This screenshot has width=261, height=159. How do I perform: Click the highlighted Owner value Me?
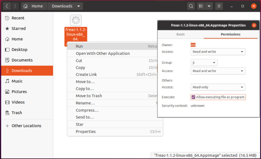193,45
